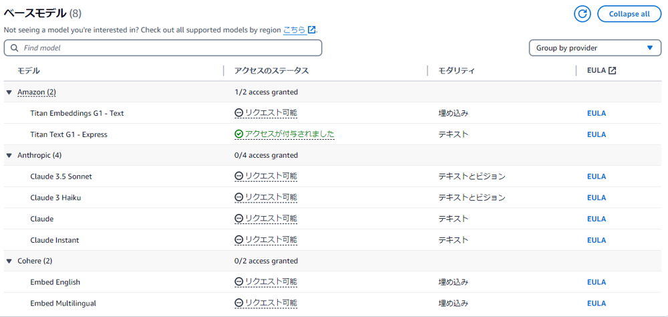The width and height of the screenshot is (668, 317).
Task: Open the こちら supported models link
Action: coord(295,30)
